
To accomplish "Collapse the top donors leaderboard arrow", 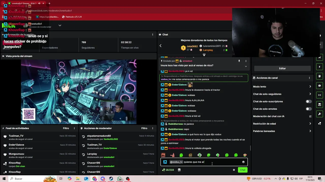I will 204,55.
